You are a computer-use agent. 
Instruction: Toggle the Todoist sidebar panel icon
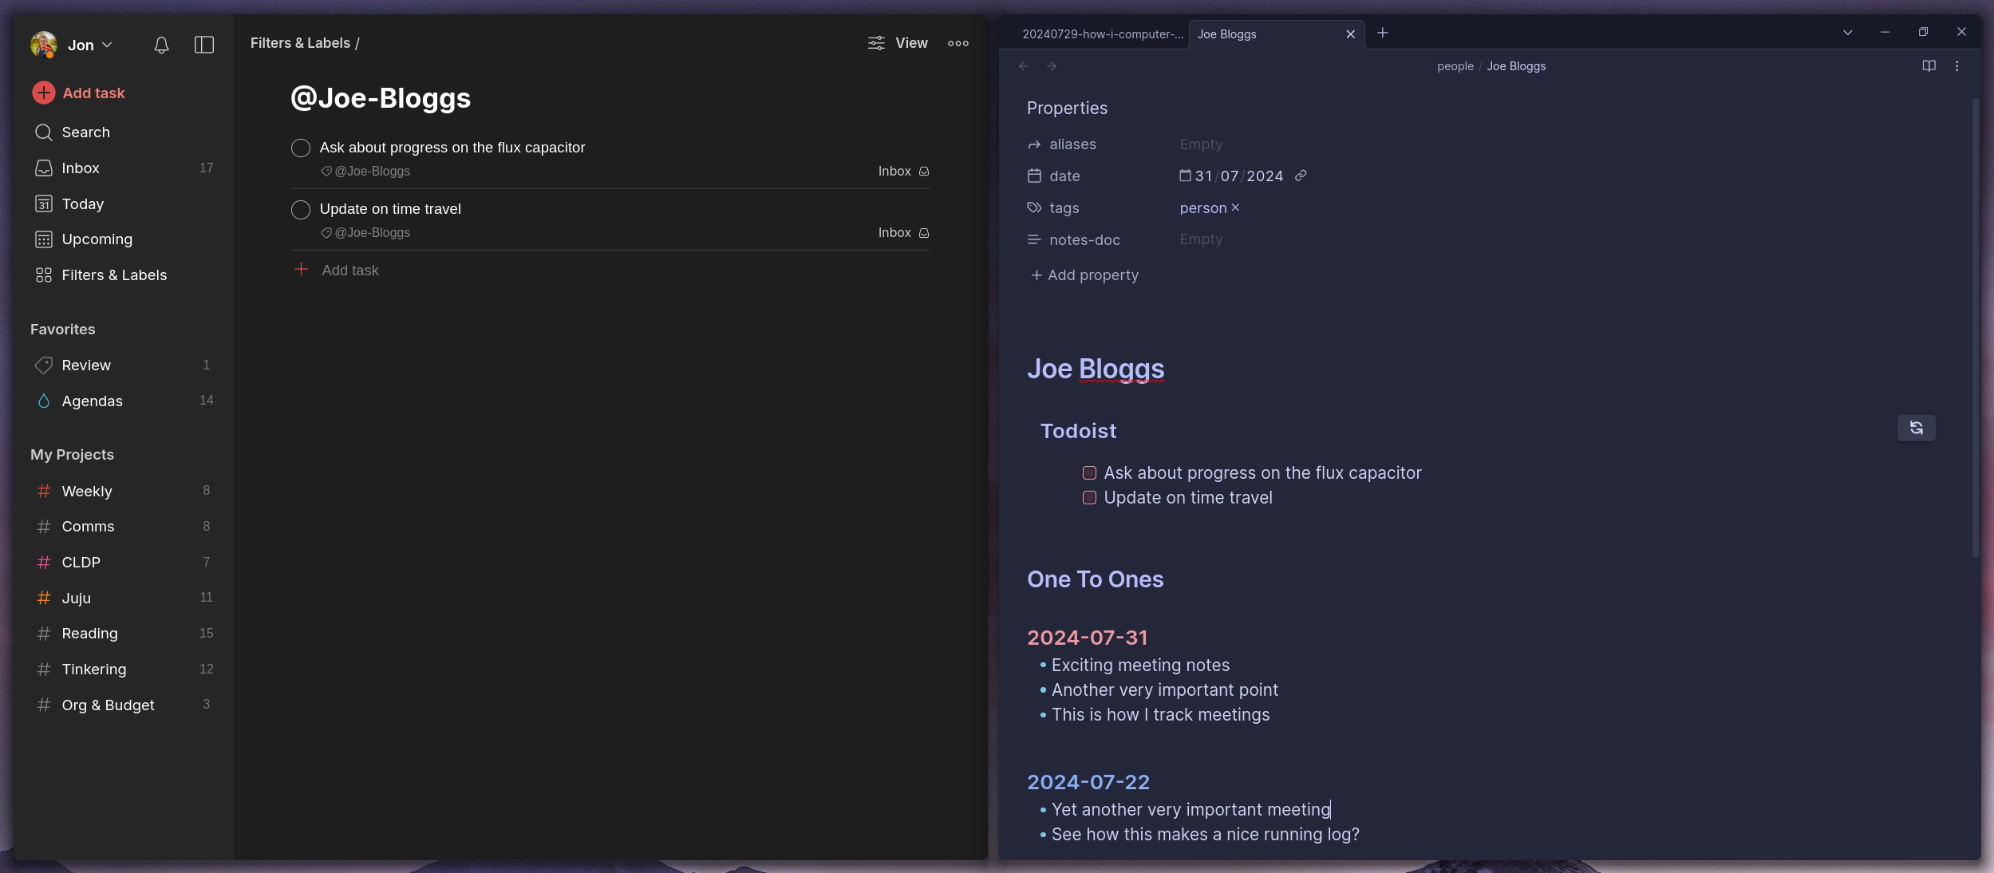click(204, 45)
